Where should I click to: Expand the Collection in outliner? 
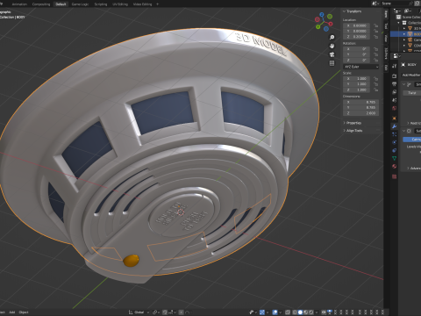coord(398,23)
